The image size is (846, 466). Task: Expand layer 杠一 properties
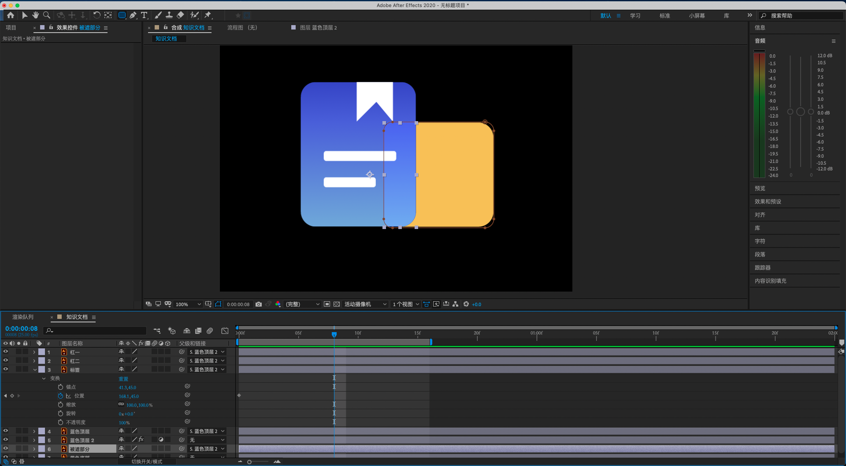click(34, 352)
